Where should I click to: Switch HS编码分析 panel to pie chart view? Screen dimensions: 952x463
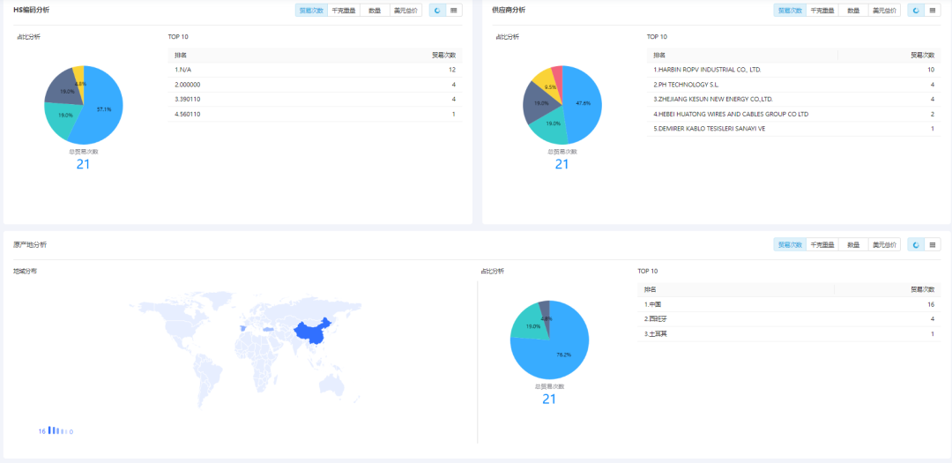436,11
